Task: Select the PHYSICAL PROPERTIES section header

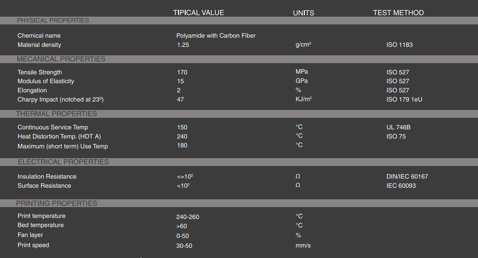Action: (x=53, y=21)
